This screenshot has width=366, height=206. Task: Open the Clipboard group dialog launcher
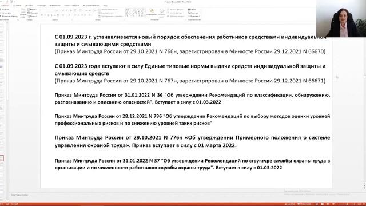click(x=18, y=20)
